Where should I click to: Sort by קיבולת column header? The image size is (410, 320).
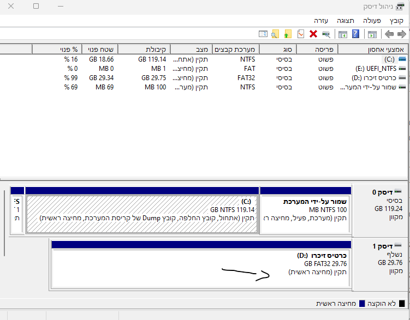(144, 49)
